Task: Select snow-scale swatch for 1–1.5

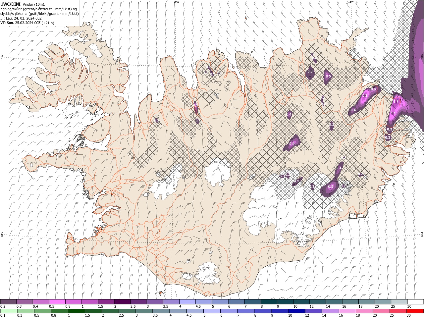Action: coord(89,302)
